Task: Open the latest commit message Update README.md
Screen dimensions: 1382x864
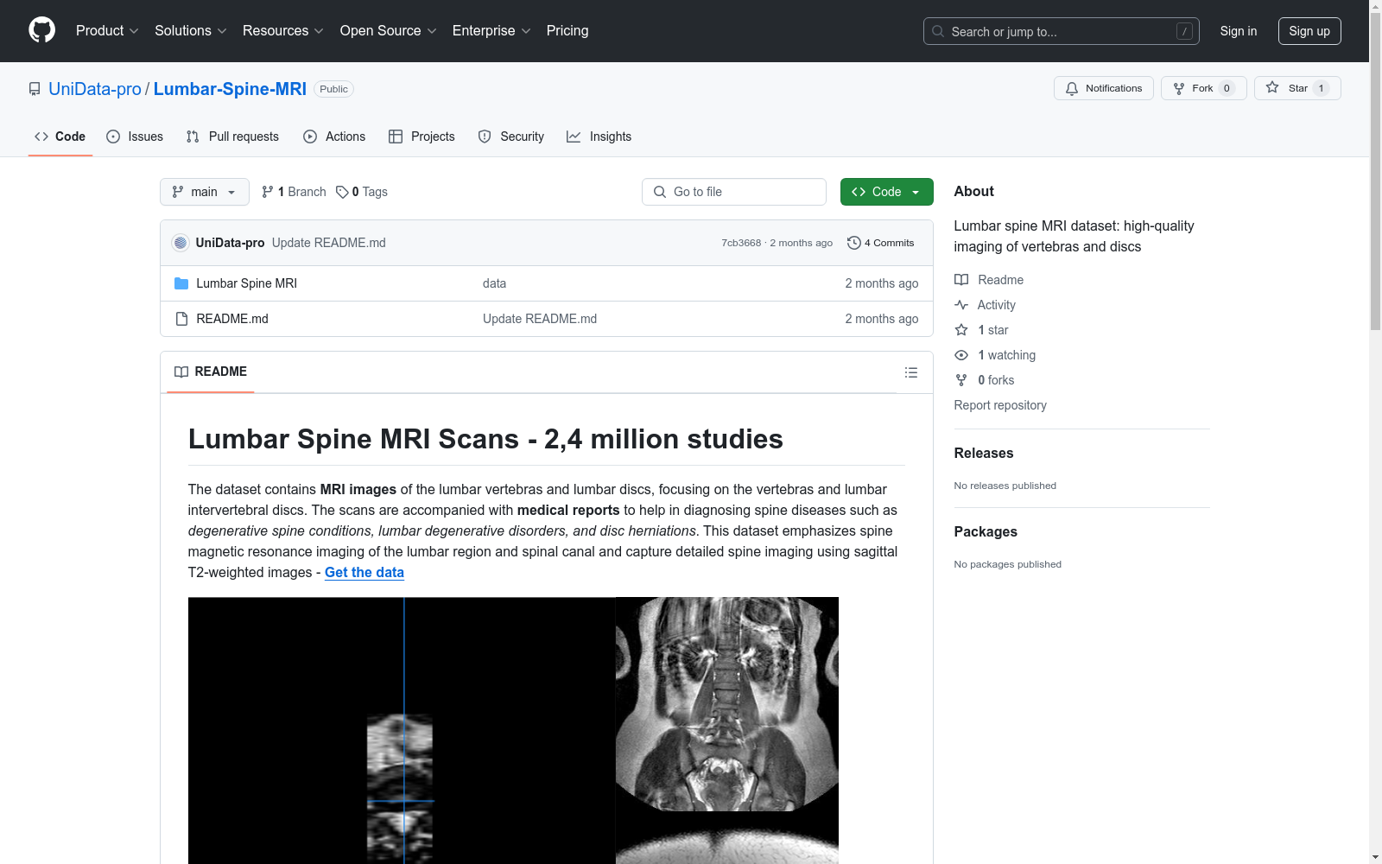Action: 329,243
